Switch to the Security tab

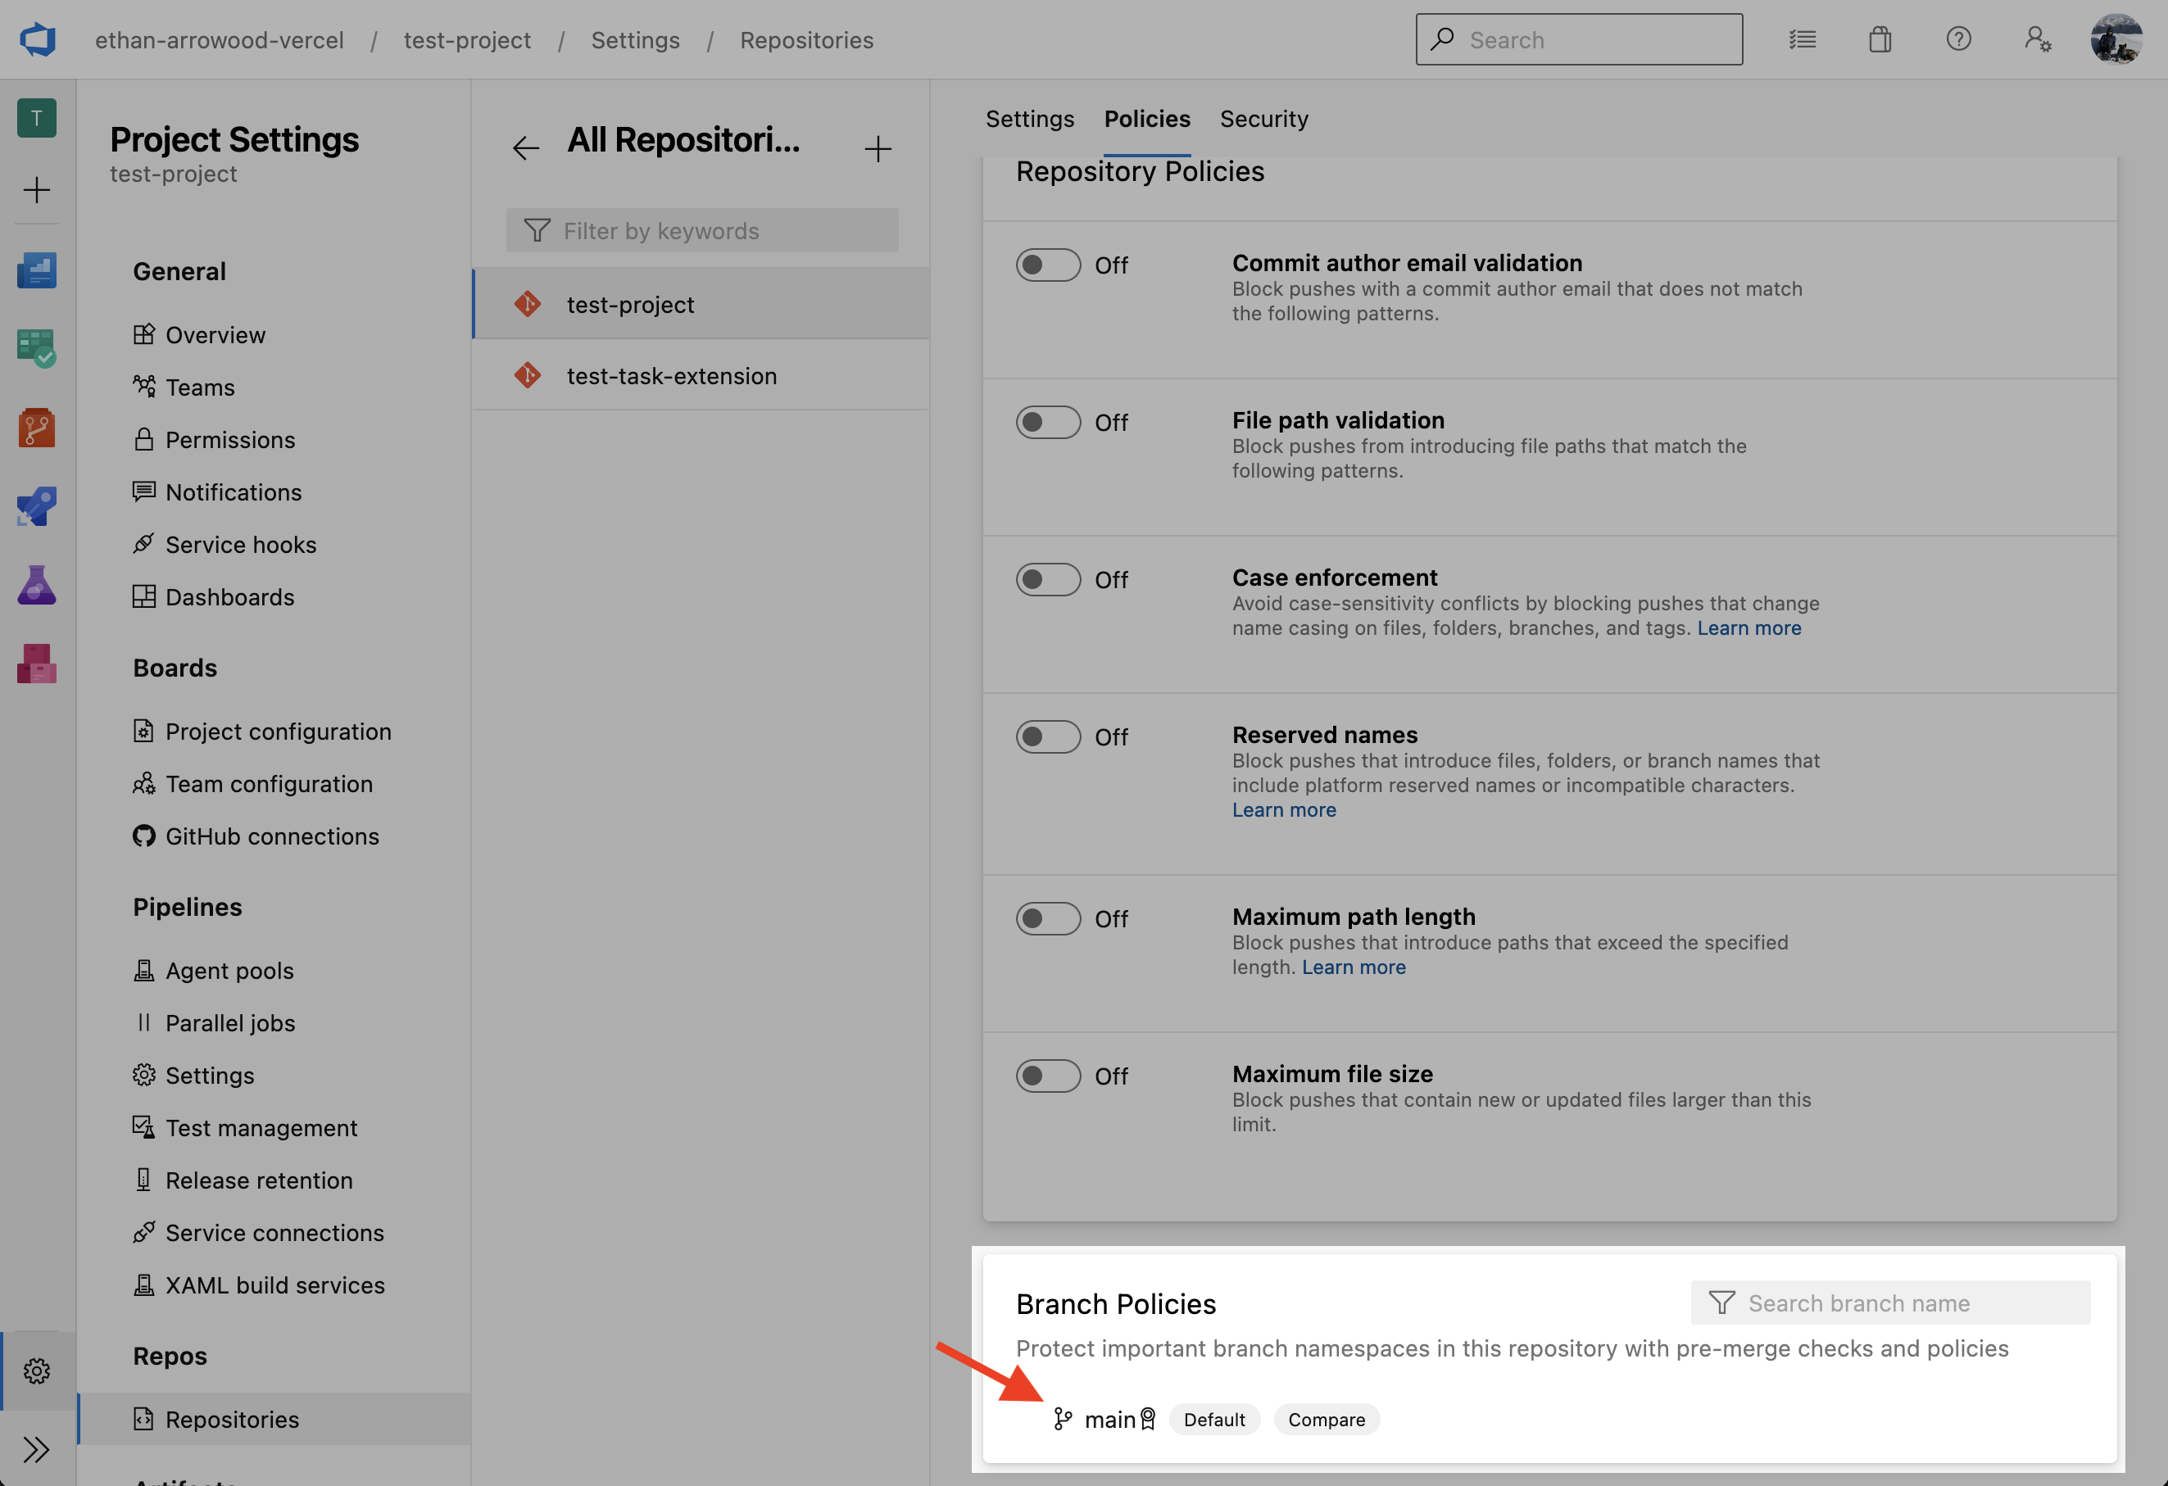1263,120
